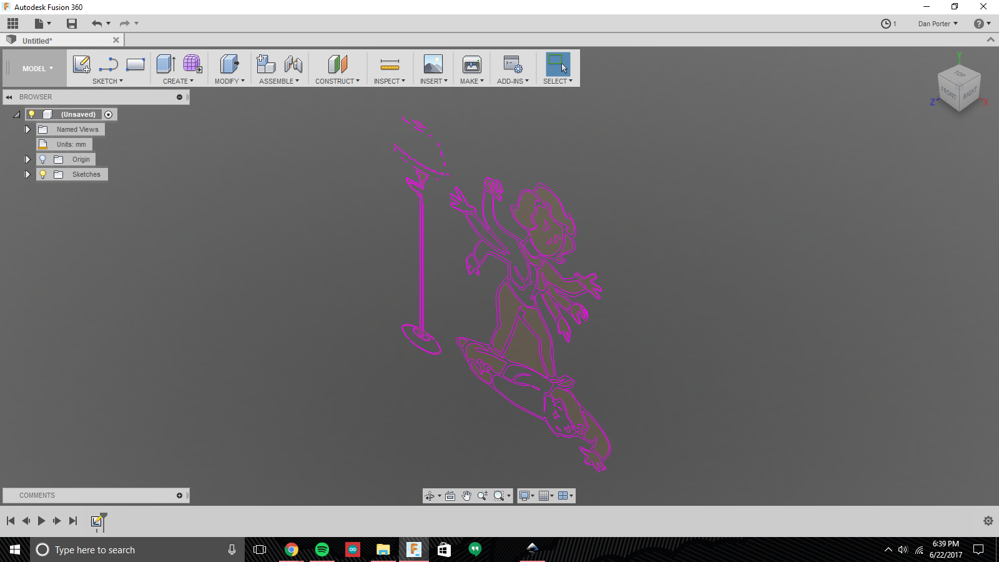Save the document with the floppy icon
Viewport: 999px width, 562px height.
(x=72, y=24)
